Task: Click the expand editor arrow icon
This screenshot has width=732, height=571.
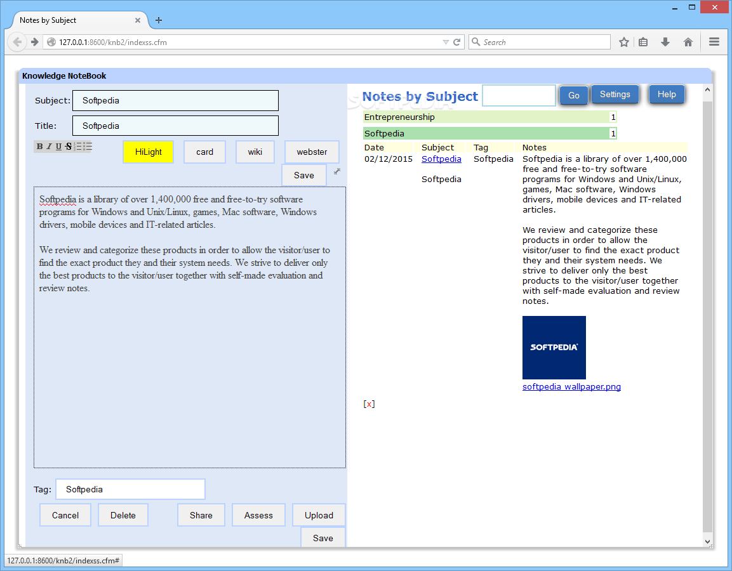Action: (337, 172)
